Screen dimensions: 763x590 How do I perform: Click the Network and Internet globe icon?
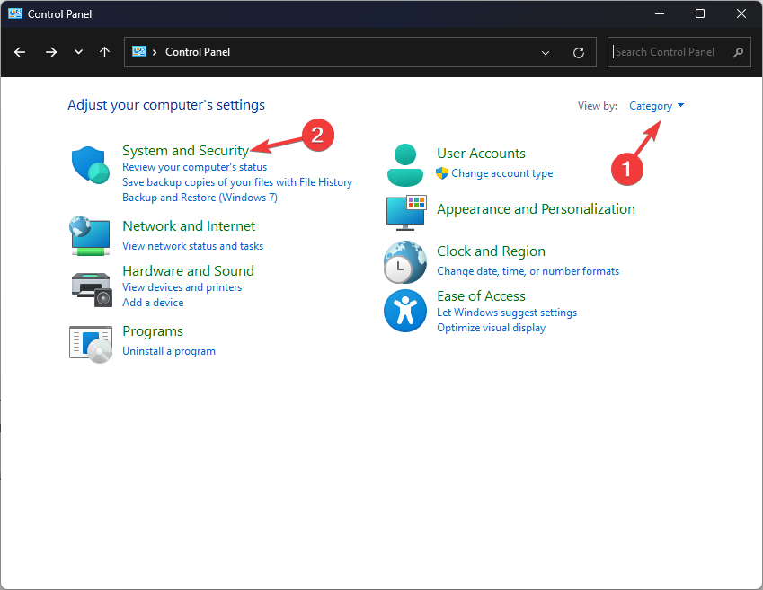[90, 236]
